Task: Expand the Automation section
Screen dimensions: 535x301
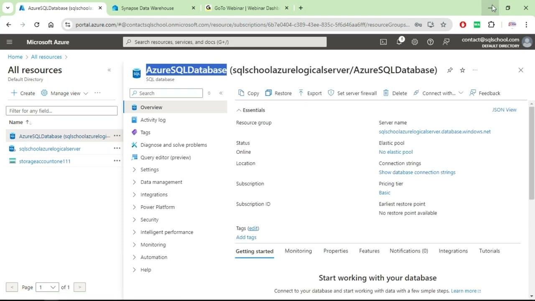Action: pos(153,258)
